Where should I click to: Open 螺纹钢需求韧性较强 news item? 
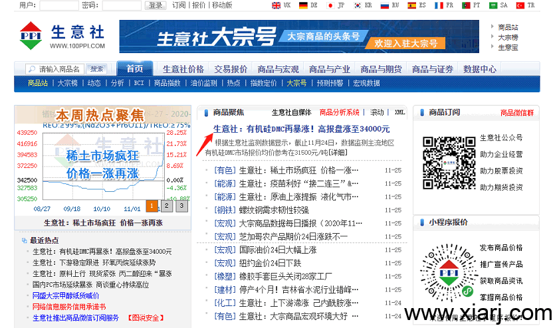274,210
